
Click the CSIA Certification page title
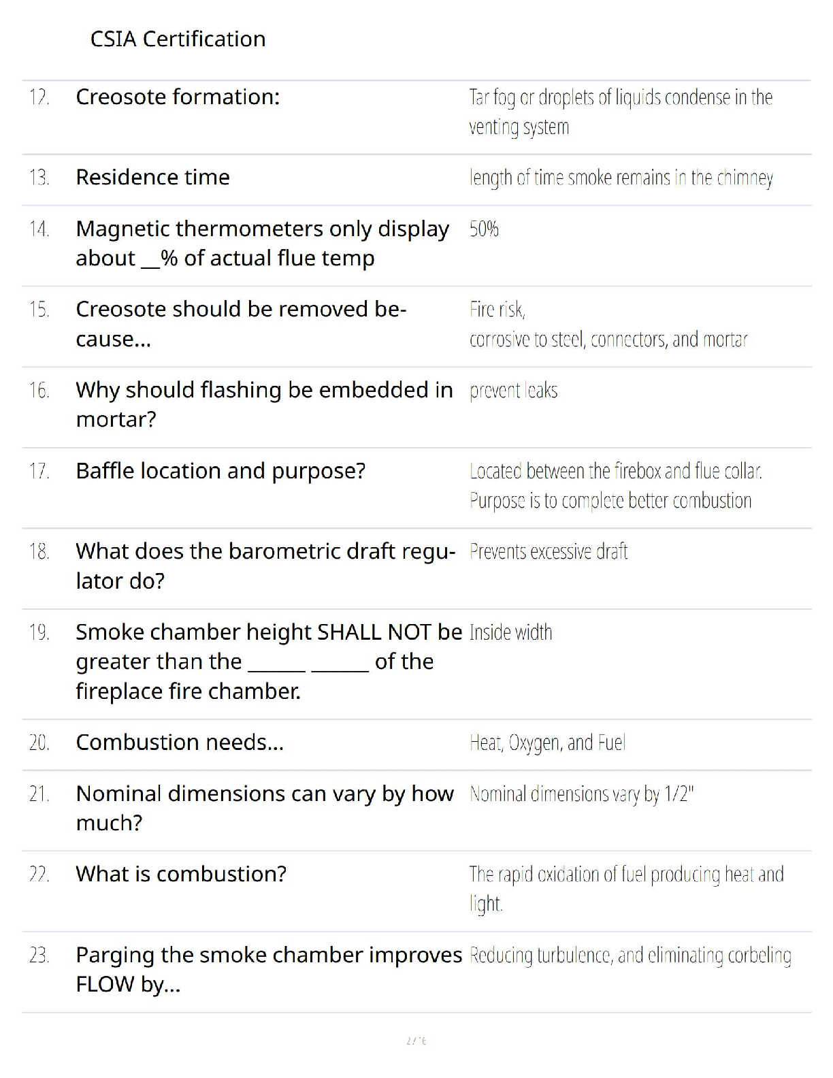click(178, 39)
